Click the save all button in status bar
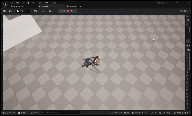 coord(165,113)
